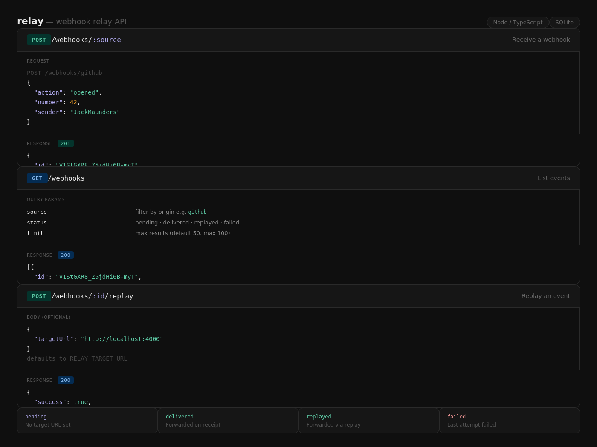The image size is (597, 447).
Task: Click the 'limit' query param name
Action: pyautogui.click(x=35, y=233)
